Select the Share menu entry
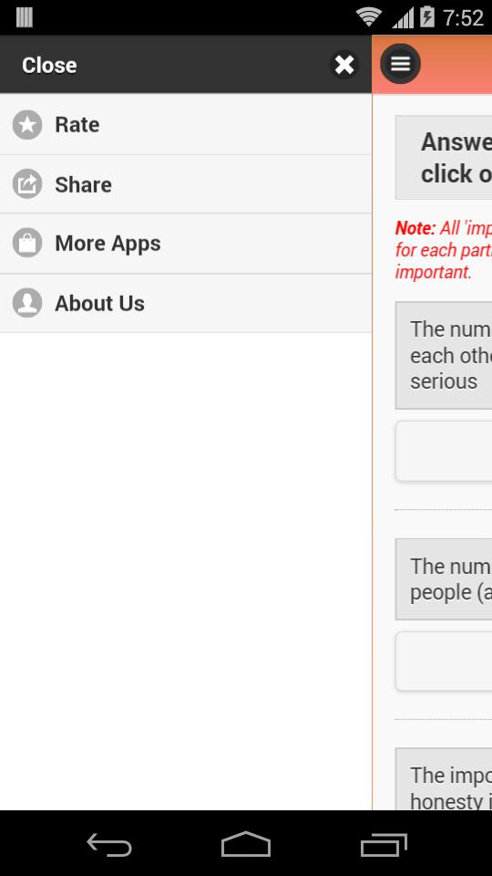The height and width of the screenshot is (876, 492). tap(186, 184)
